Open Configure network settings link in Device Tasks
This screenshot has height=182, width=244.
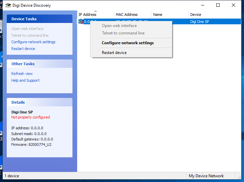pos(33,42)
